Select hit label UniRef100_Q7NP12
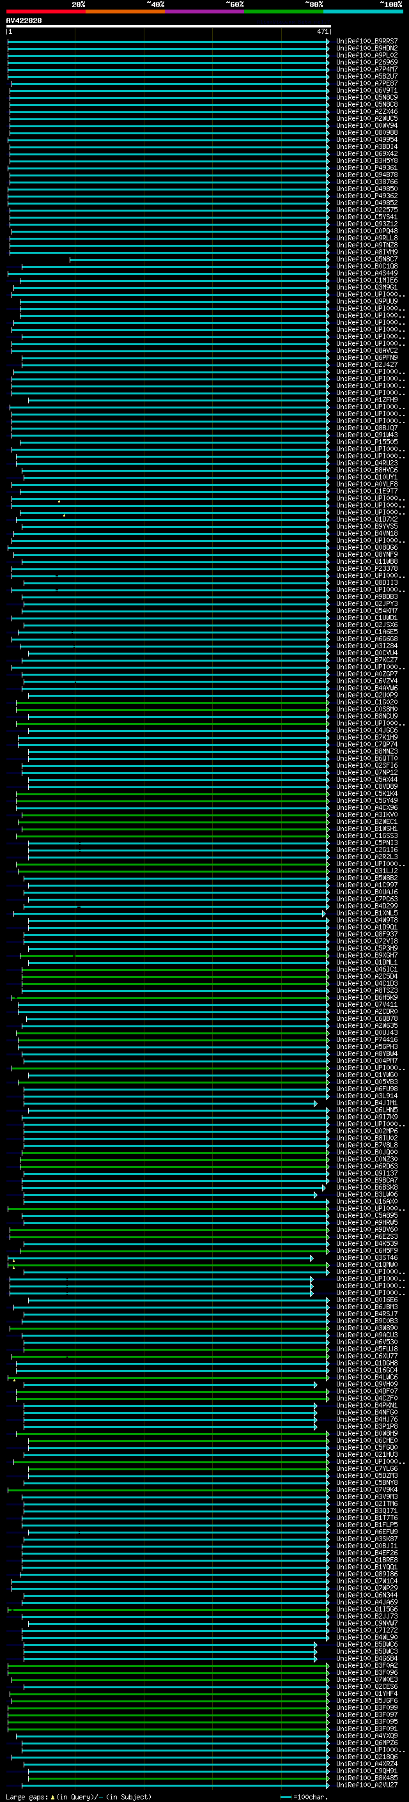The width and height of the screenshot is (409, 1802). click(x=366, y=772)
